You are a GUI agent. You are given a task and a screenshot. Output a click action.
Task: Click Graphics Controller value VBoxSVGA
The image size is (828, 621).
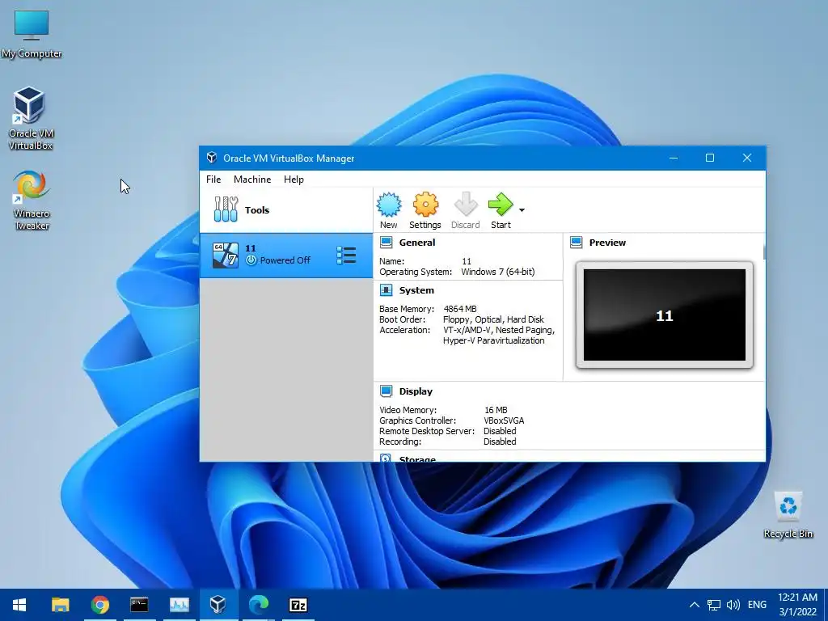point(504,420)
